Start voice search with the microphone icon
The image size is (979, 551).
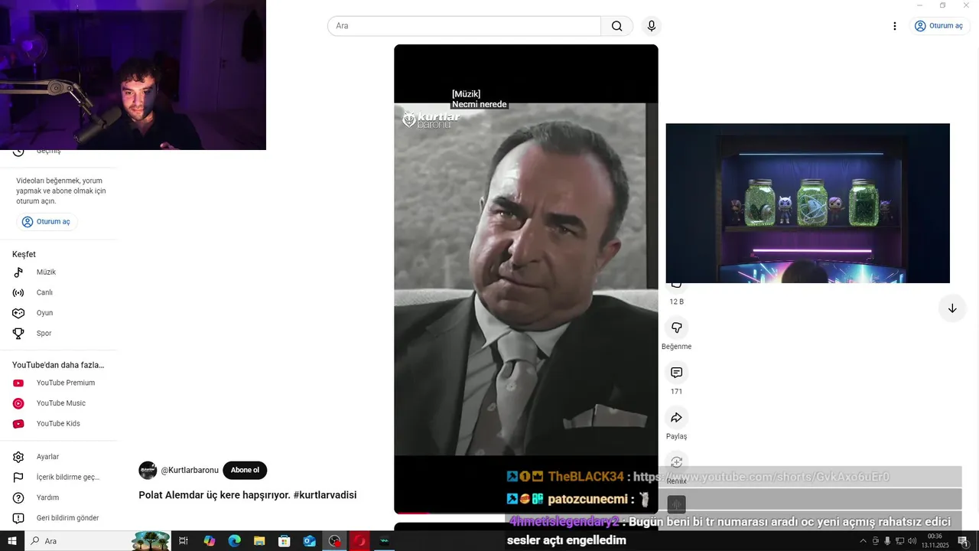652,26
